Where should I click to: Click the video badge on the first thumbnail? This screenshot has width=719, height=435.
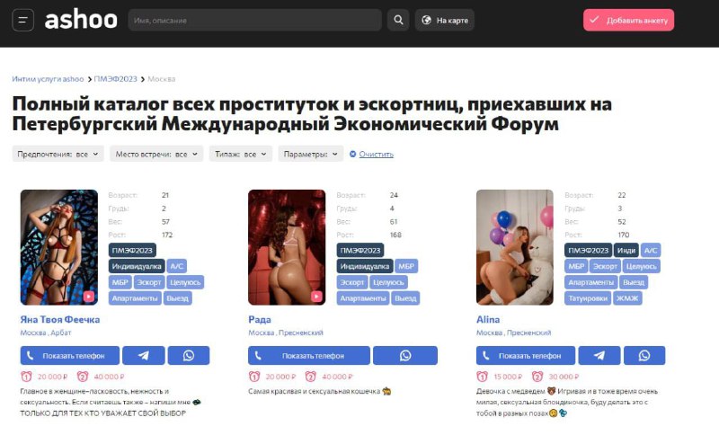point(88,297)
